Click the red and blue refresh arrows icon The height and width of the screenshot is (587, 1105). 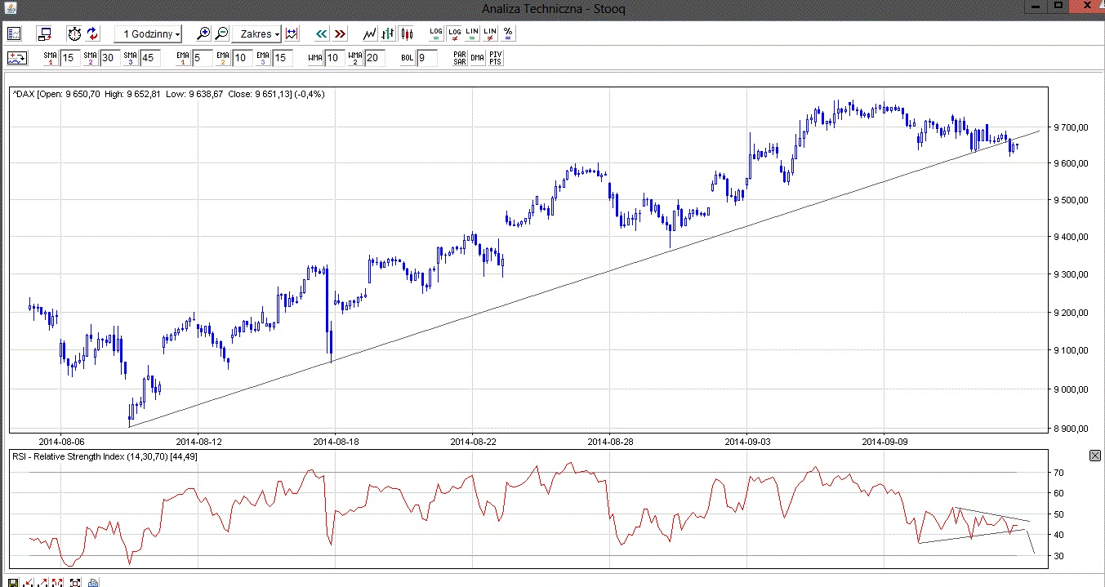92,33
